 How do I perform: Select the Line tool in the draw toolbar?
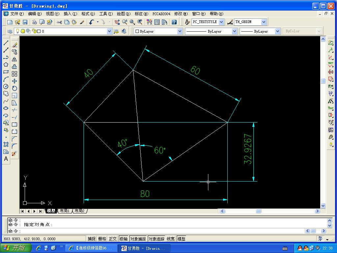point(6,43)
